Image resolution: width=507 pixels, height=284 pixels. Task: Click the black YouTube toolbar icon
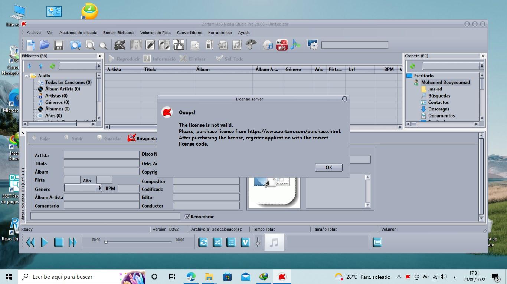pyautogui.click(x=179, y=45)
